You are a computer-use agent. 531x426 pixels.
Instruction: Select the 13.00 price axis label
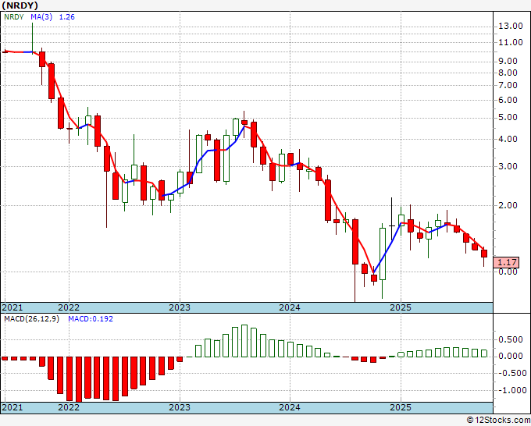point(511,26)
